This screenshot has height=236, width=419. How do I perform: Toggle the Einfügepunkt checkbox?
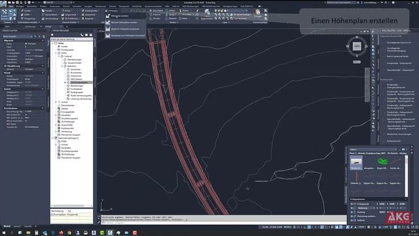352,204
